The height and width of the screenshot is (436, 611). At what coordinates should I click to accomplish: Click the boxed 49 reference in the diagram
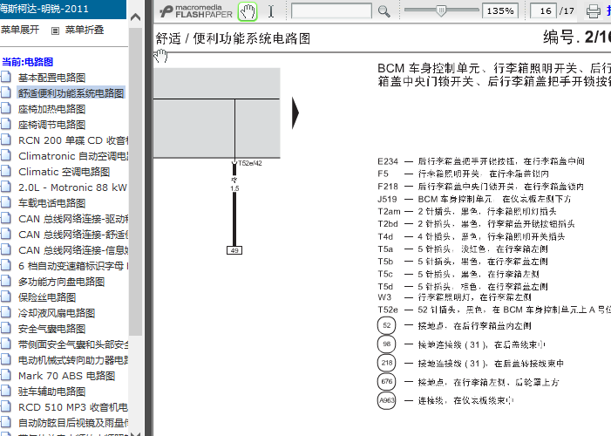pos(234,250)
